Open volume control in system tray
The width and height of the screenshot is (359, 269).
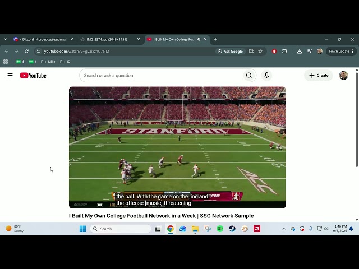pyautogui.click(x=326, y=229)
